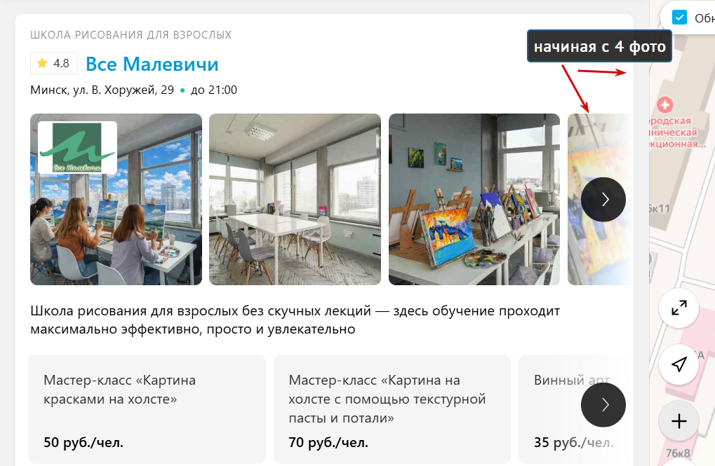Viewport: 715px width, 466px height.
Task: Select «Картина красками на холсте» card
Action: click(x=147, y=409)
